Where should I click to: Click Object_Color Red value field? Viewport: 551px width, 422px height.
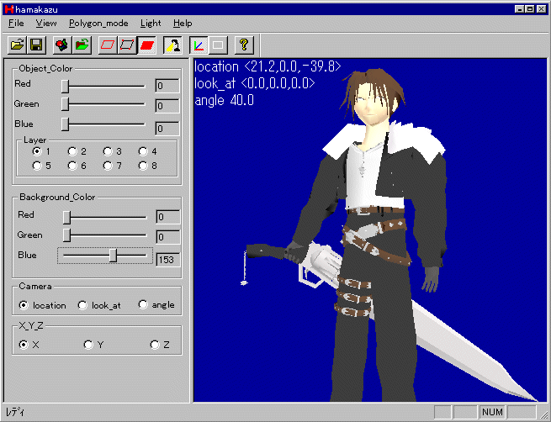click(x=167, y=86)
